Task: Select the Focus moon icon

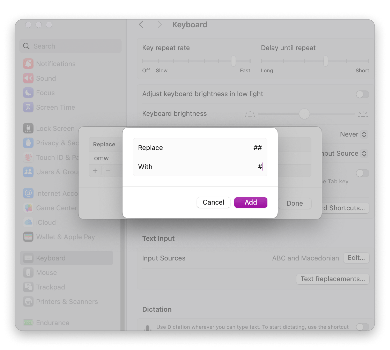Action: (x=28, y=93)
